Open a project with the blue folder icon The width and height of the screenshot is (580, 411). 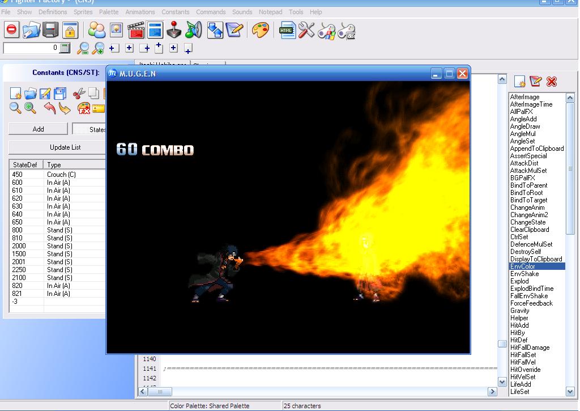click(31, 30)
